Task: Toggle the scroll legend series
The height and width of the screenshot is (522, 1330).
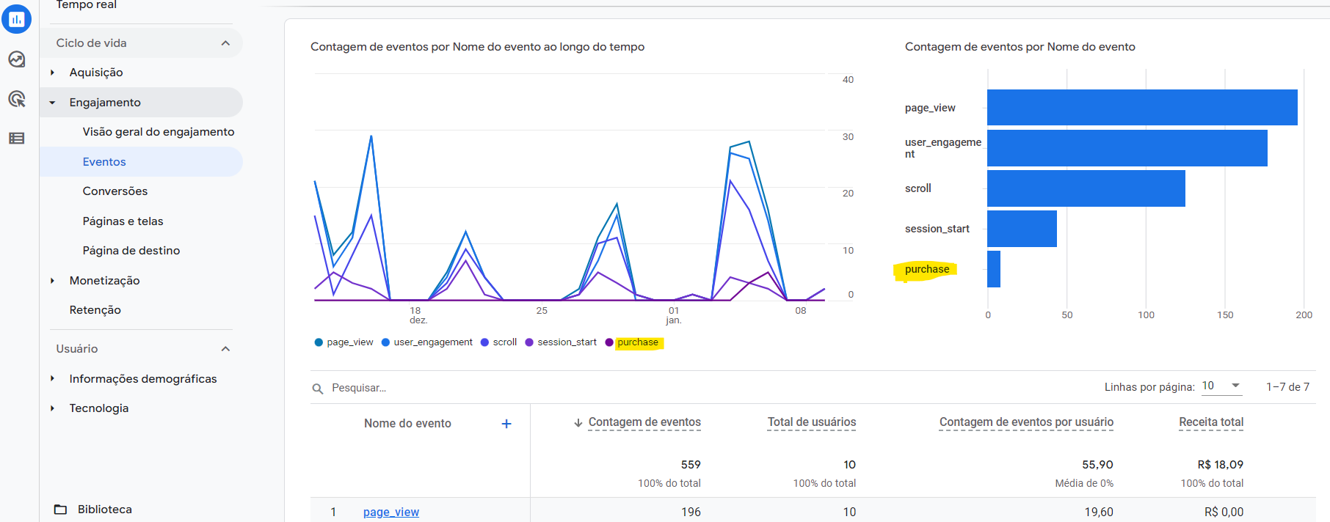Action: (x=498, y=342)
